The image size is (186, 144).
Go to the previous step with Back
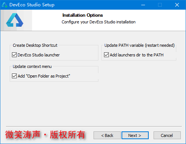107,135
